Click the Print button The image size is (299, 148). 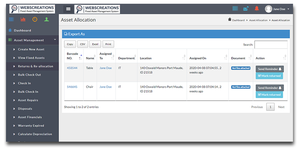(x=108, y=44)
